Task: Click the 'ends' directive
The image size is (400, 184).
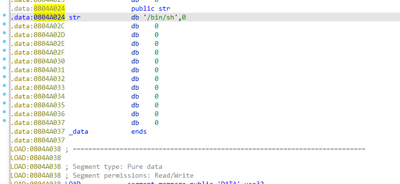Action: click(x=139, y=132)
